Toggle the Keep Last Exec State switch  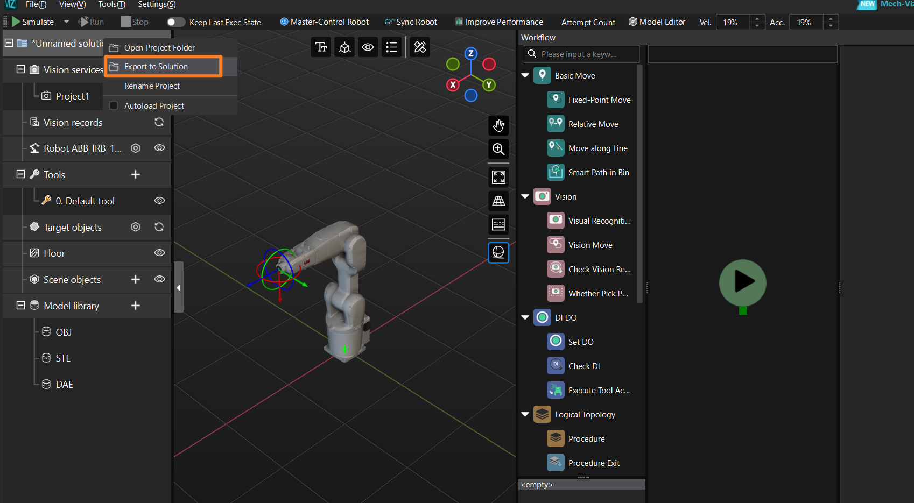pyautogui.click(x=175, y=22)
